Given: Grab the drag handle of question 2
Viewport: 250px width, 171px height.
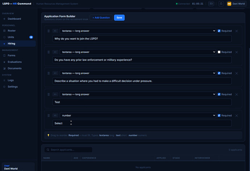Looking at the screenshot, I should (49, 52).
